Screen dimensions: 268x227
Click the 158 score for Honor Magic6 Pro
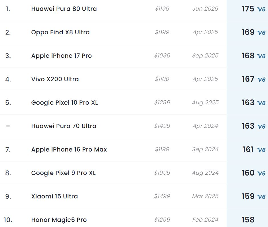coord(248,220)
